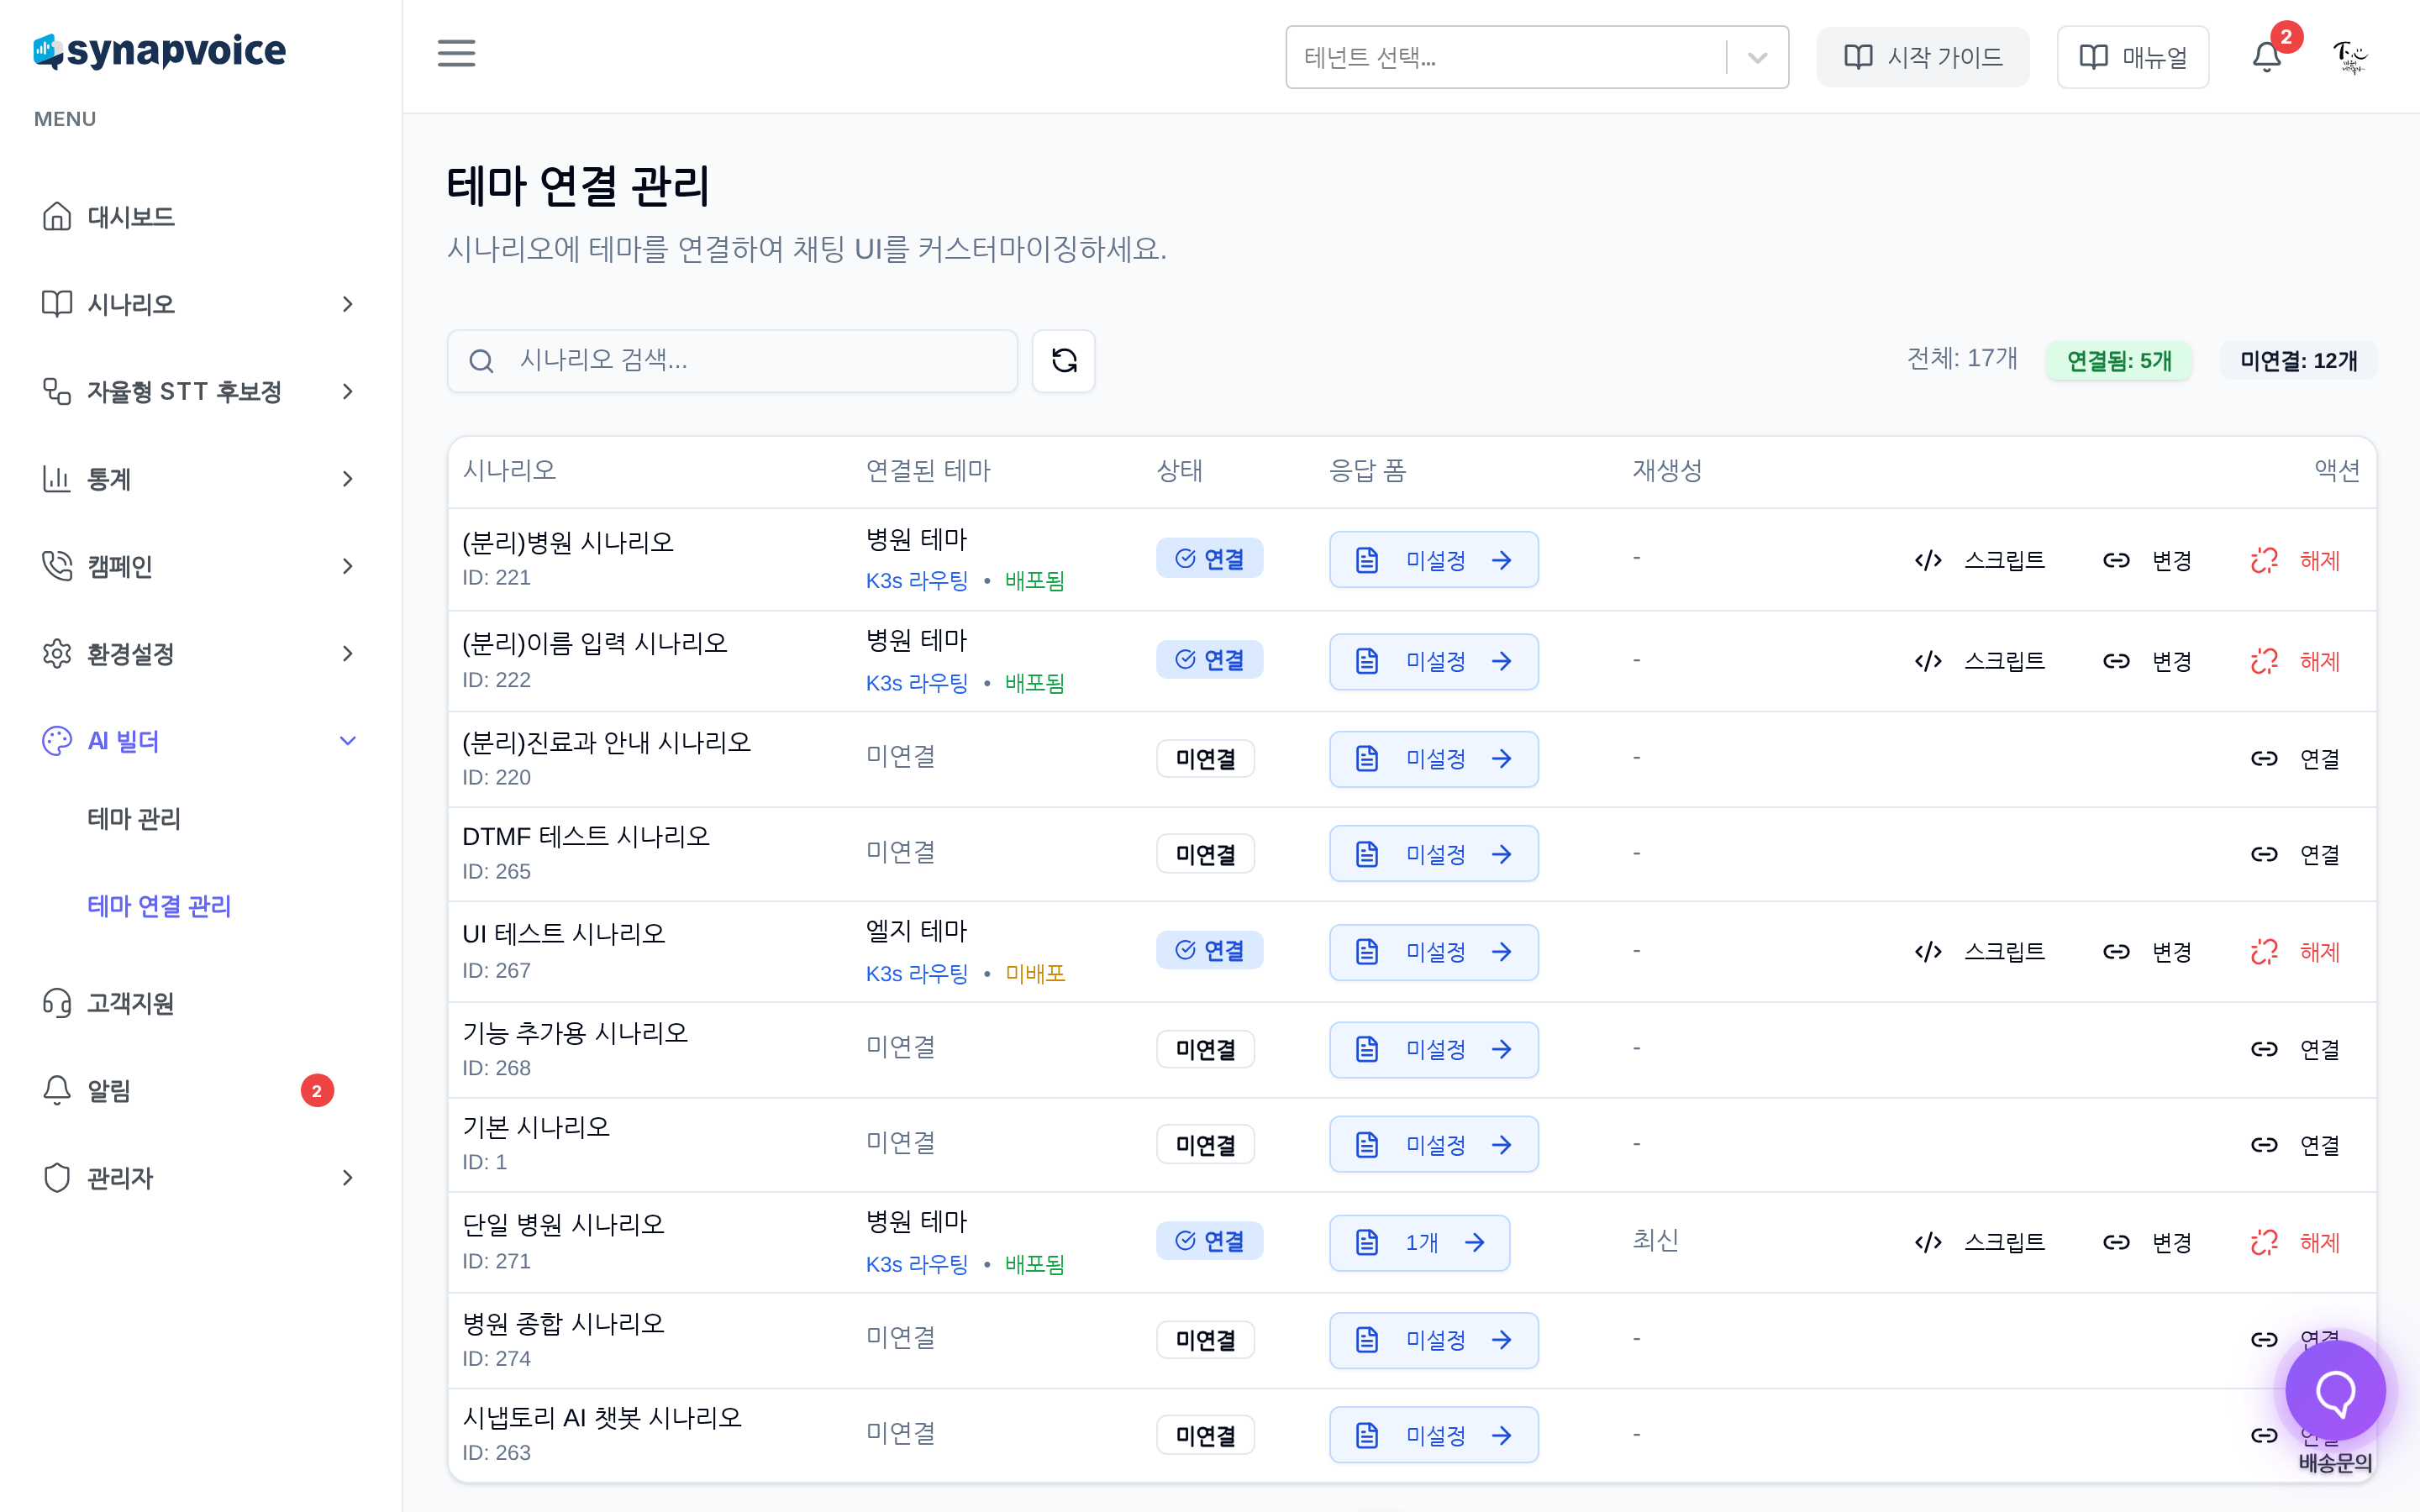Image resolution: width=2420 pixels, height=1512 pixels.
Task: Click the 시나리오 검색 input field
Action: click(732, 360)
